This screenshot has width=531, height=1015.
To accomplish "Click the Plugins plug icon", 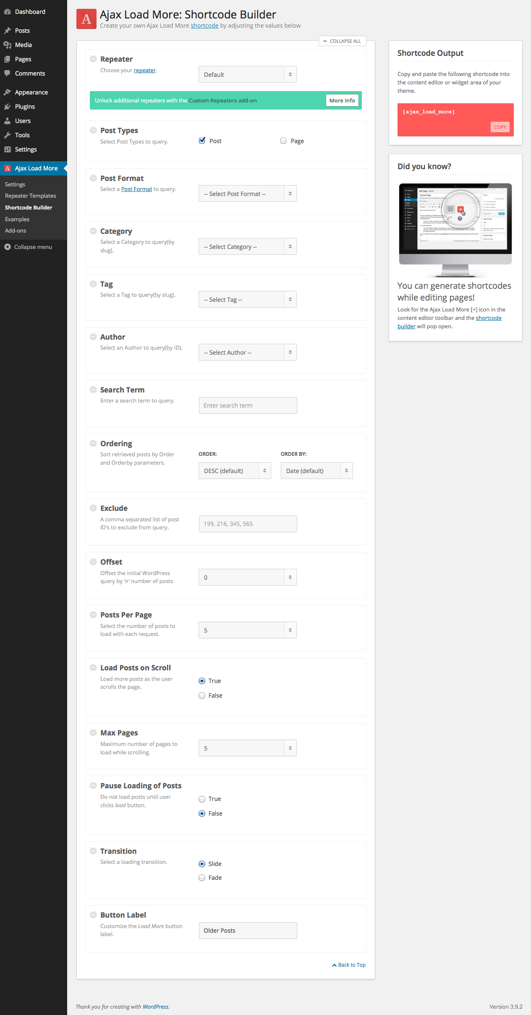I will [x=7, y=107].
